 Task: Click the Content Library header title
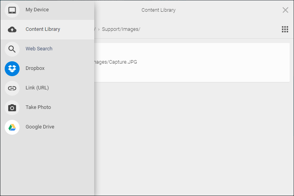(x=158, y=10)
